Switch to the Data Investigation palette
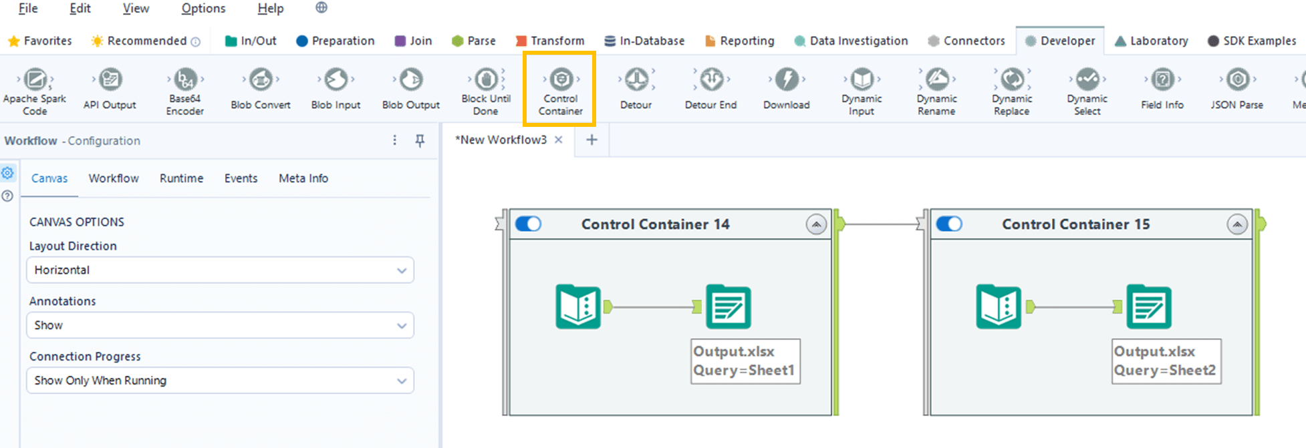This screenshot has height=448, width=1306. coord(851,41)
